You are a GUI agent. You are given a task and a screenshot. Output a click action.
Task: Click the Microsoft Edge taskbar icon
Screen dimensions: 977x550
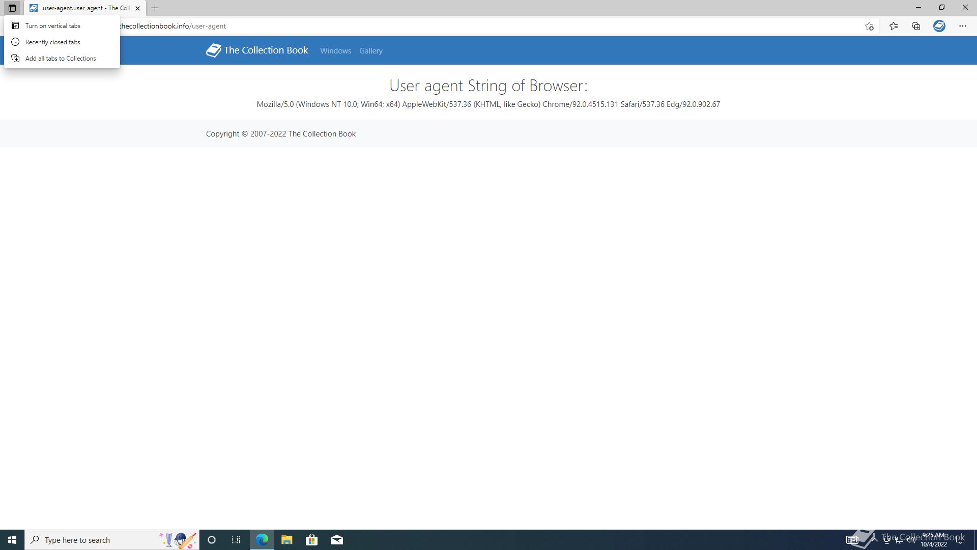pos(262,540)
